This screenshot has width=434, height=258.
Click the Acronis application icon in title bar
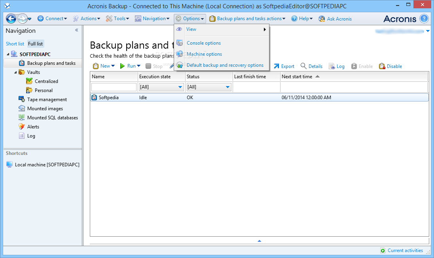tap(8, 6)
